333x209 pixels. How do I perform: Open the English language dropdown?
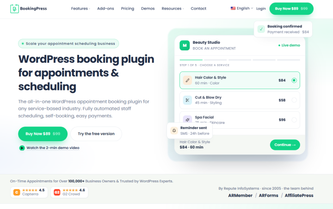(x=242, y=8)
